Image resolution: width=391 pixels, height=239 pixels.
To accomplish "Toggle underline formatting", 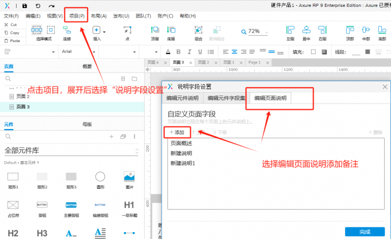I will [200, 52].
